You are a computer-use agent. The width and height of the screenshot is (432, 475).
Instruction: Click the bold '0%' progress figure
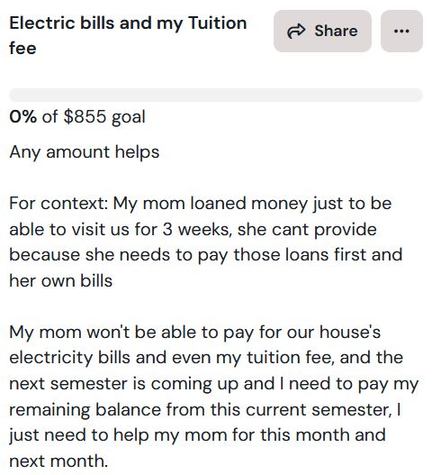23,116
